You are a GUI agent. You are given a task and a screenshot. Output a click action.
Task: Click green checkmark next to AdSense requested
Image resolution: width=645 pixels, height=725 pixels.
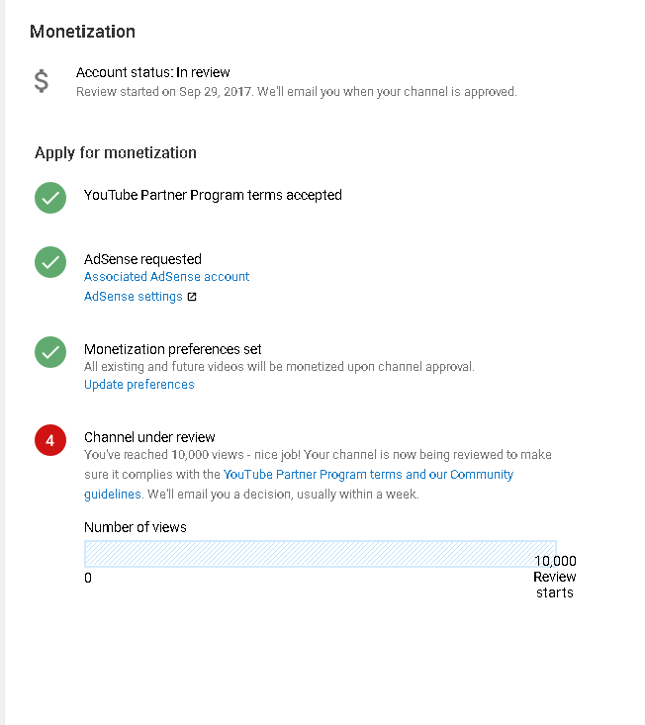(50, 262)
